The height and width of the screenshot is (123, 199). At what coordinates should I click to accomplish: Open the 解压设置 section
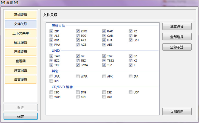tap(21, 43)
